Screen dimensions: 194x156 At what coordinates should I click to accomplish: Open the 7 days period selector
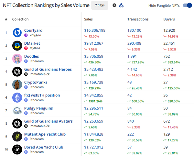[100, 5]
